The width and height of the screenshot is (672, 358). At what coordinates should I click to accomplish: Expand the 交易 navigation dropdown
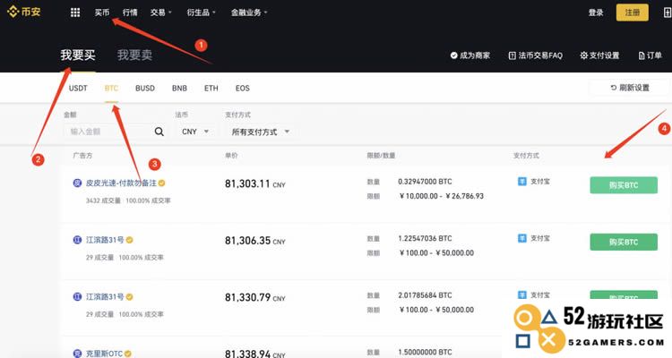[160, 13]
